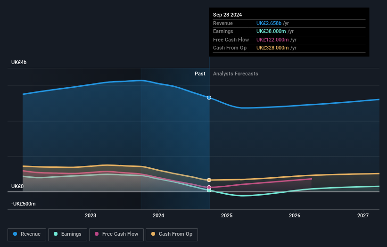Screen dimensions: 387x247
Task: Toggle the Free Cash Flow legend button
Action: point(116,234)
